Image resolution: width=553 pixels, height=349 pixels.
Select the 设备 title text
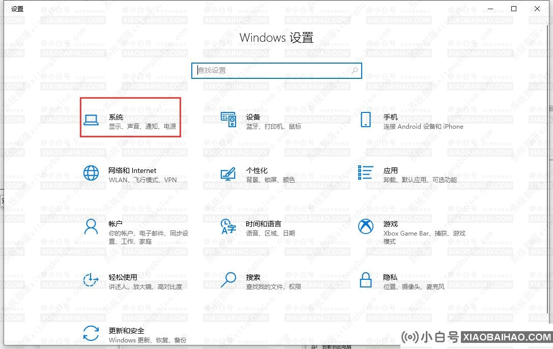click(x=253, y=117)
